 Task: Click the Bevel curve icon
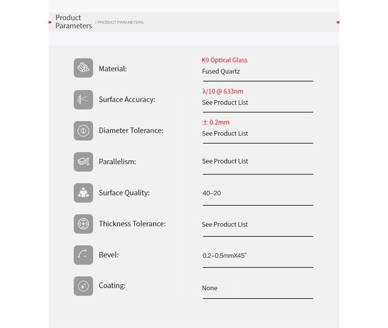point(83,255)
